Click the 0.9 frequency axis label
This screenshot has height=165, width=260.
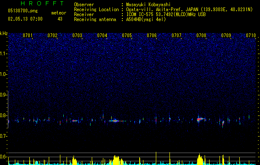(3, 95)
